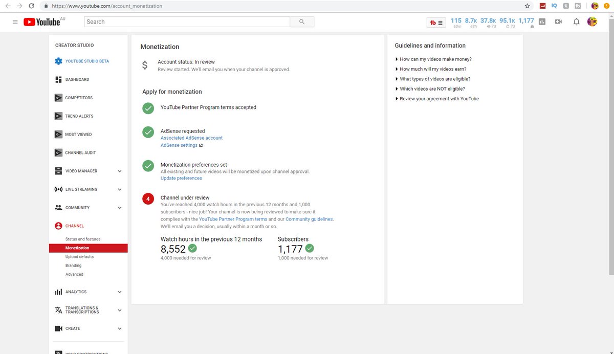Click the Trend Alerts icon
The height and width of the screenshot is (354, 614).
click(58, 116)
